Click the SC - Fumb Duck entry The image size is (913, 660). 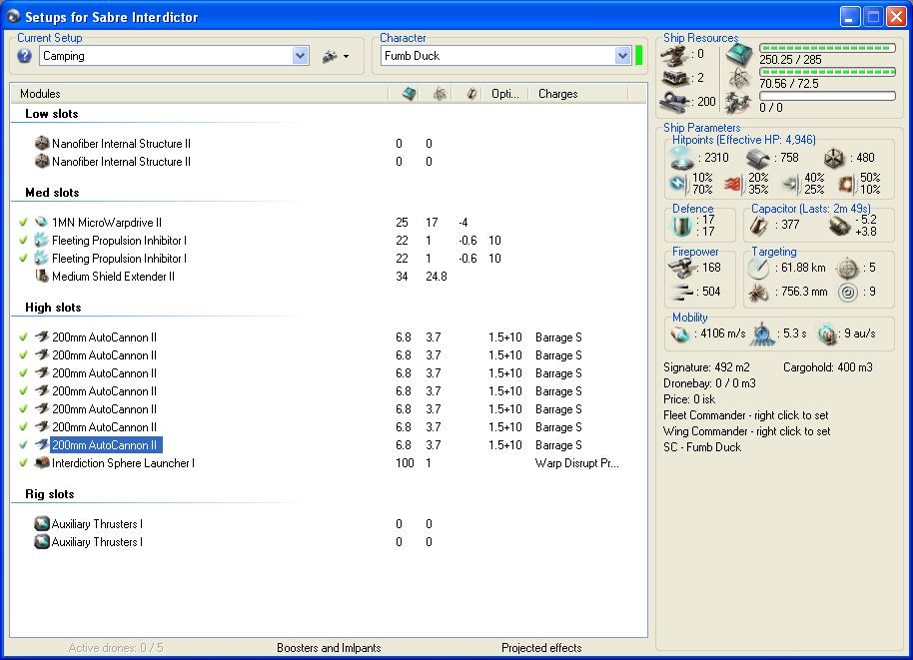[x=702, y=447]
